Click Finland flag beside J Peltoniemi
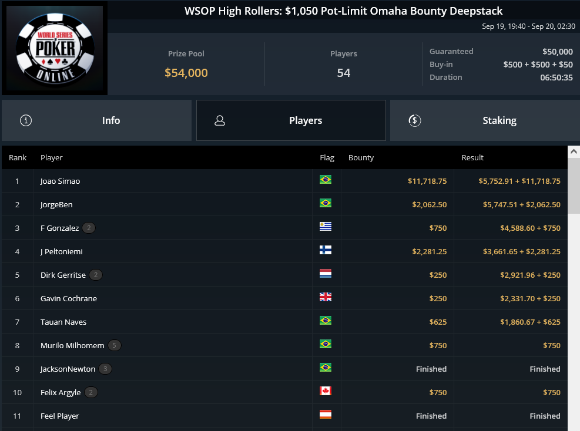The width and height of the screenshot is (580, 431). (x=326, y=250)
